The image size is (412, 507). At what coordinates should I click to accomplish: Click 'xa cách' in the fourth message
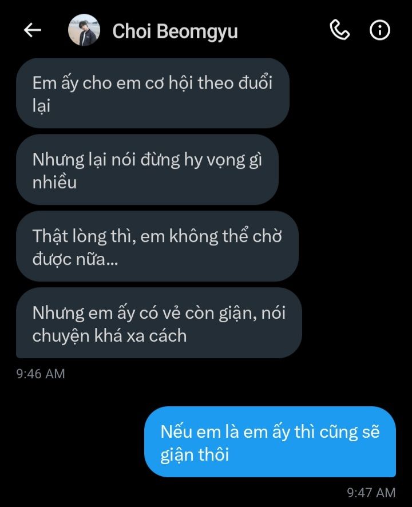[157, 336]
